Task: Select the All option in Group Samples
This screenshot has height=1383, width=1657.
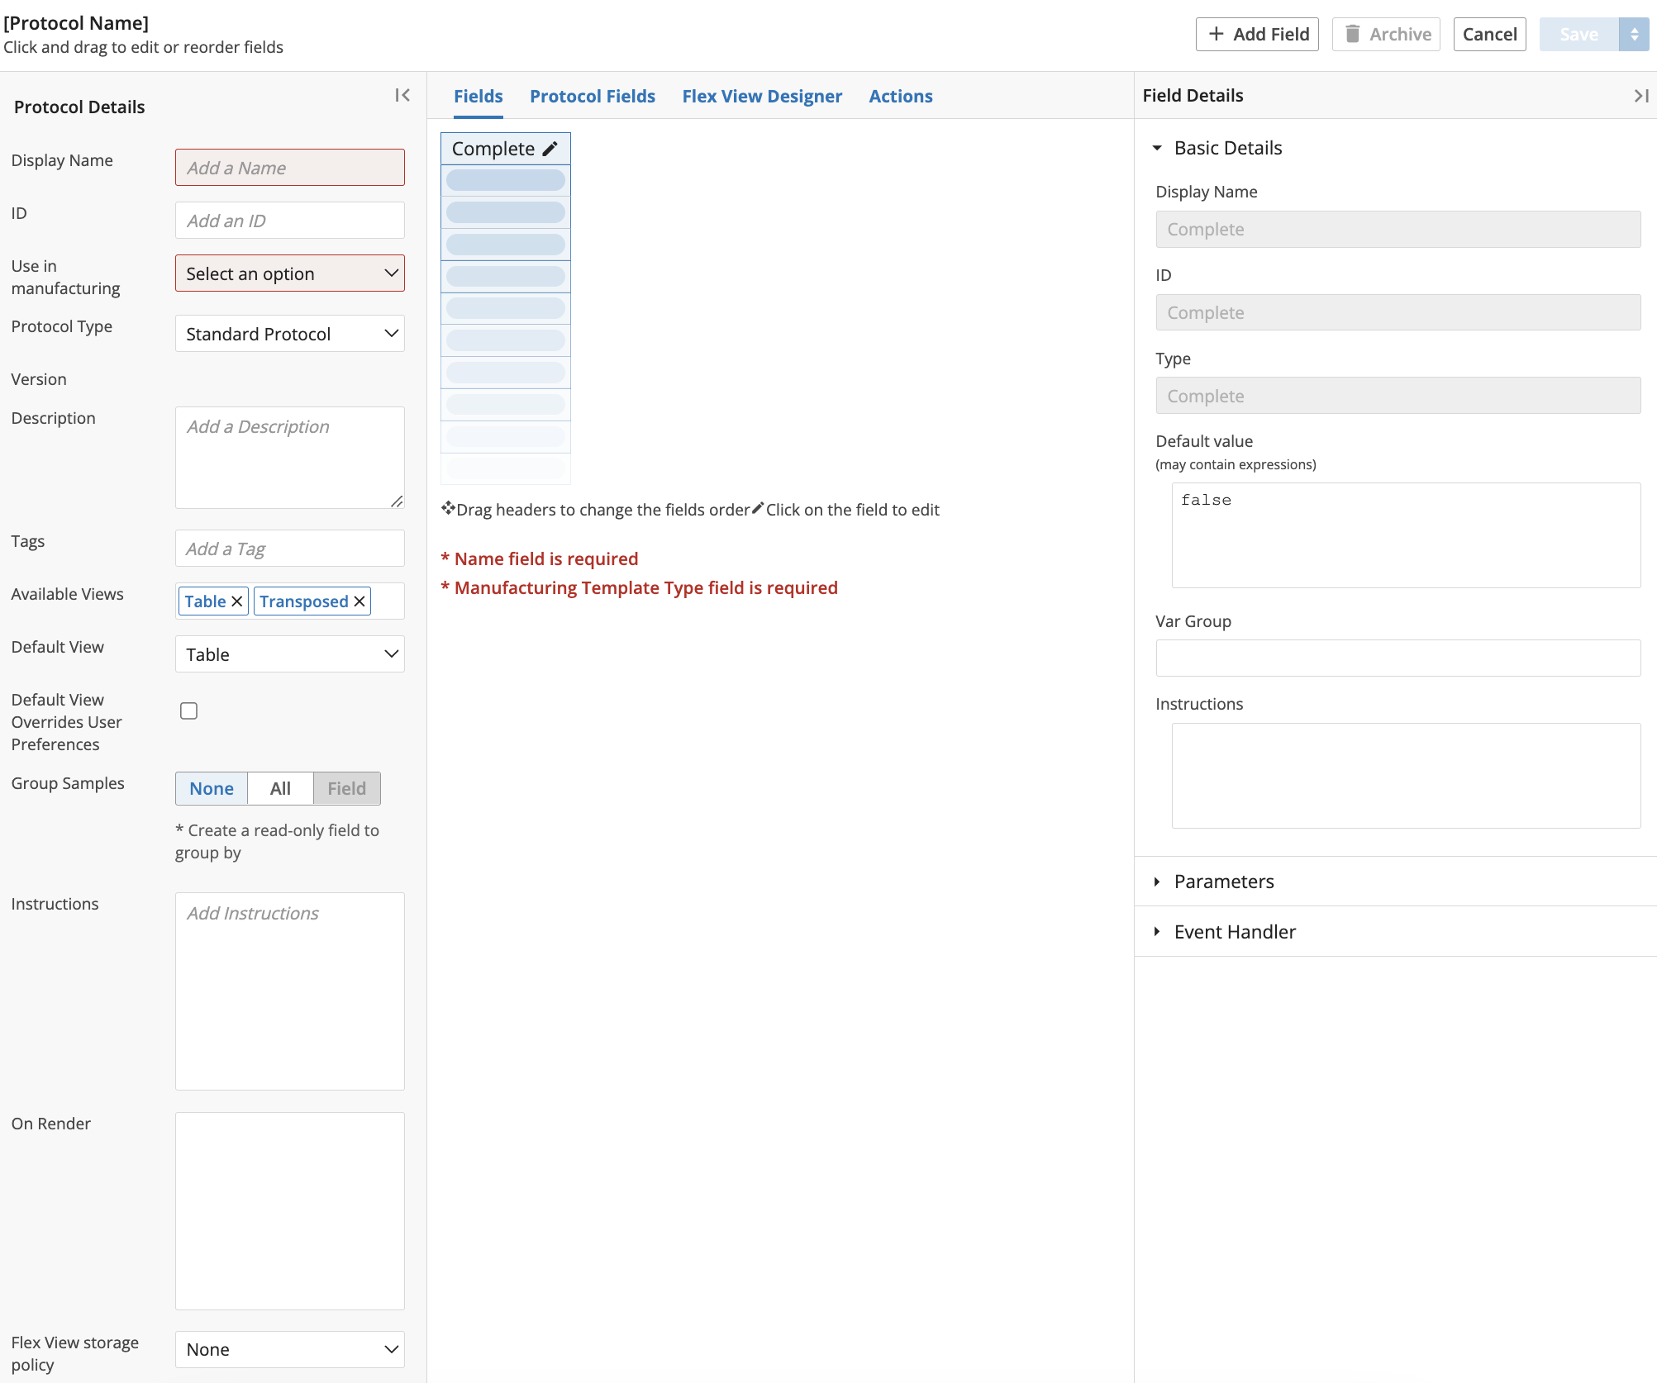Action: (x=279, y=787)
